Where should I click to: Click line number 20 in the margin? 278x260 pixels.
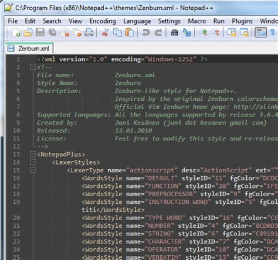point(16,218)
